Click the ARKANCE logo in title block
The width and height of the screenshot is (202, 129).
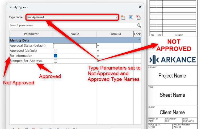(x=172, y=59)
